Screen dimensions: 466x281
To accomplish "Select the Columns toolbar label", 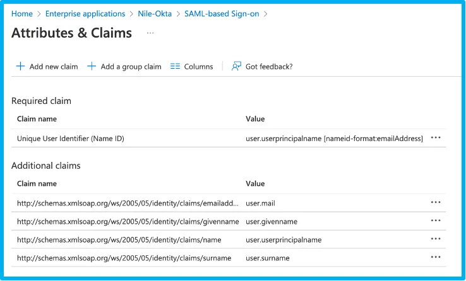I will coord(198,67).
